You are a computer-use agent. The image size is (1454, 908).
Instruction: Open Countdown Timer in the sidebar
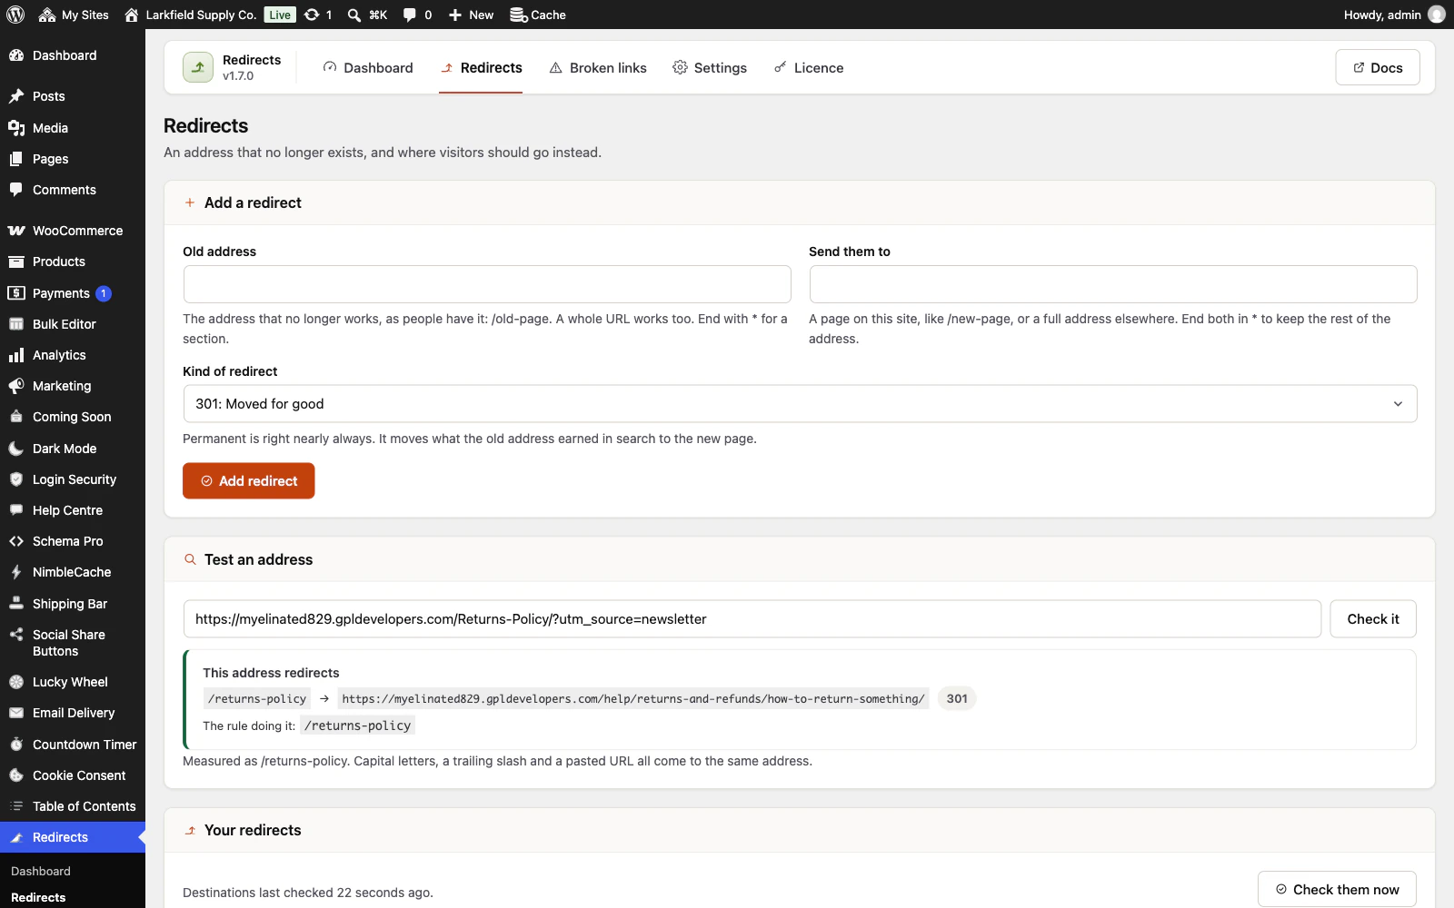(x=73, y=745)
